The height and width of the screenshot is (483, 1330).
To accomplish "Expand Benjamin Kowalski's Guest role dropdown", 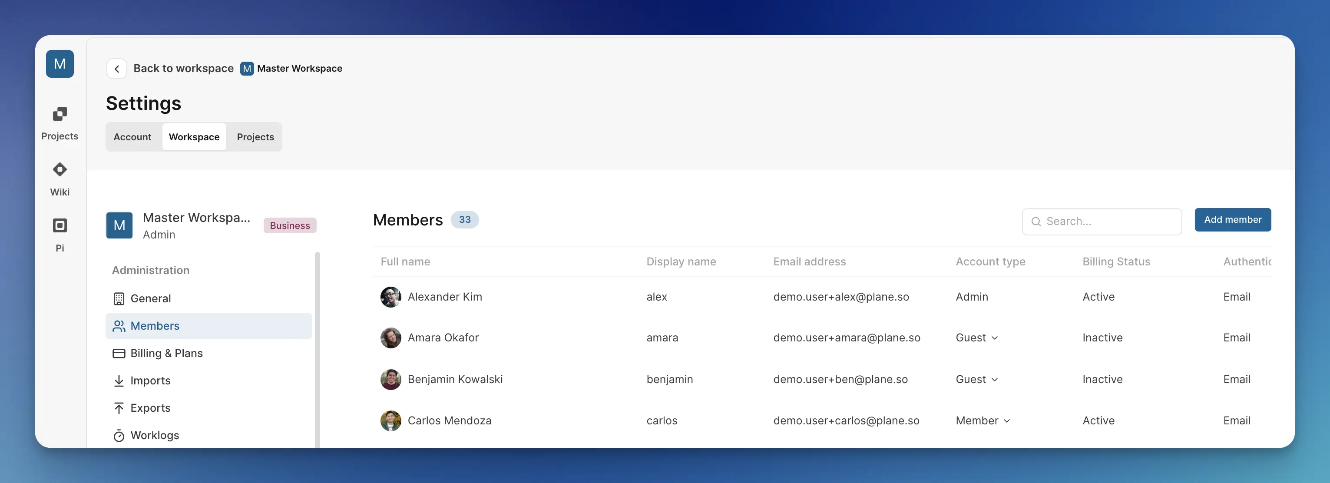I will [x=976, y=379].
